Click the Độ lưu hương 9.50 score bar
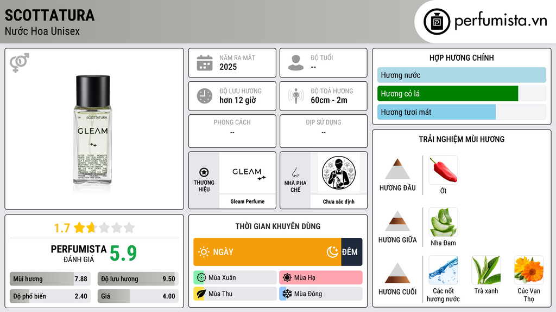The height and width of the screenshot is (312, 556). (x=138, y=279)
